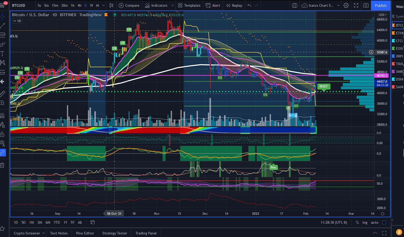This screenshot has height=237, width=404.
Task: Activate the zoom in tool
Action: coord(3,103)
